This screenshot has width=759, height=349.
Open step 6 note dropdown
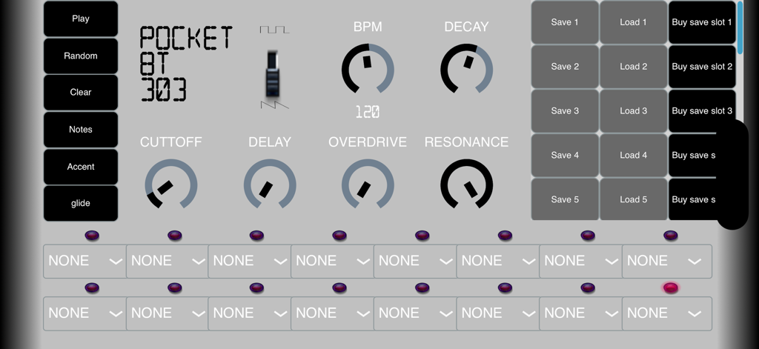[x=498, y=262]
